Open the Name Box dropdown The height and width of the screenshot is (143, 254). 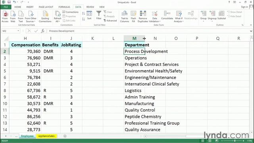coord(18,31)
